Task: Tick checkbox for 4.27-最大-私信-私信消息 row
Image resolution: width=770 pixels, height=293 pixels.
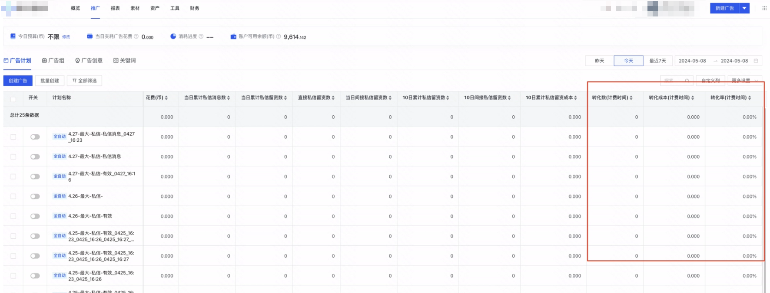Action: [13, 157]
